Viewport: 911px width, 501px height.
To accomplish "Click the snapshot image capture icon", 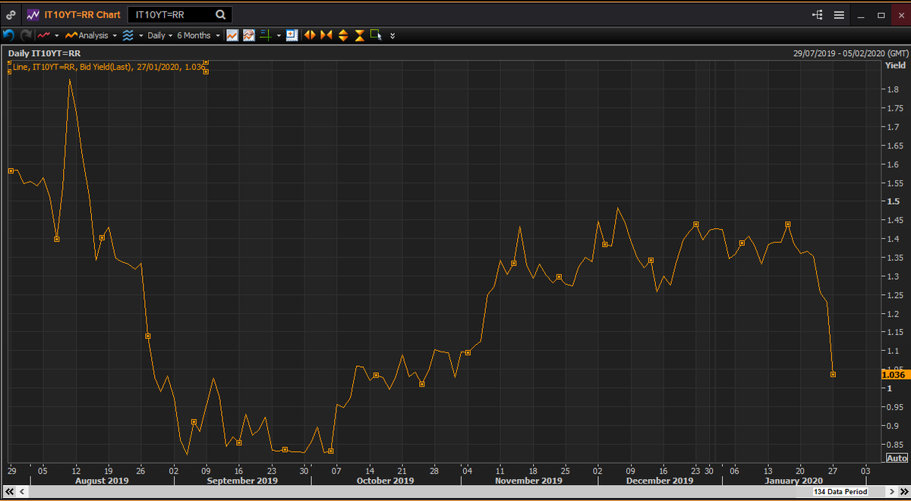I will (x=249, y=35).
